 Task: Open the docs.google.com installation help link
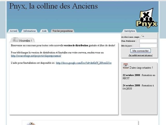click(84, 63)
